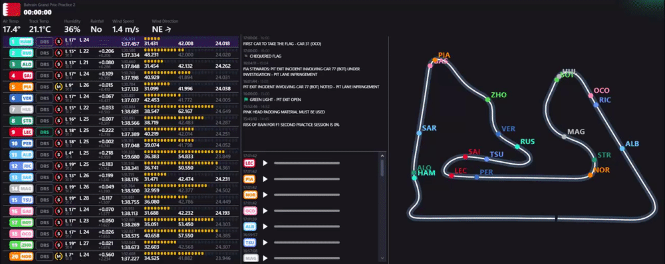
Task: Play the LEC team radio clip
Action: point(265,163)
